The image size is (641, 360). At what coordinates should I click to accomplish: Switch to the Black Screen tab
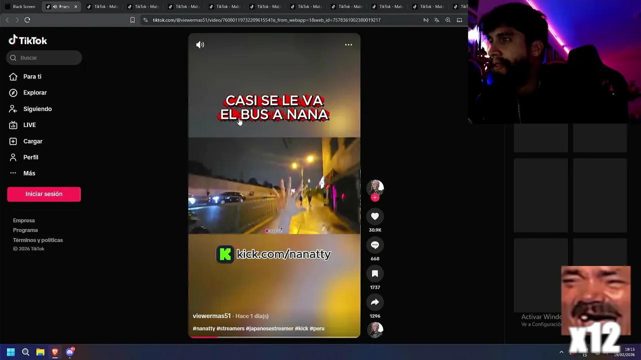tap(21, 6)
